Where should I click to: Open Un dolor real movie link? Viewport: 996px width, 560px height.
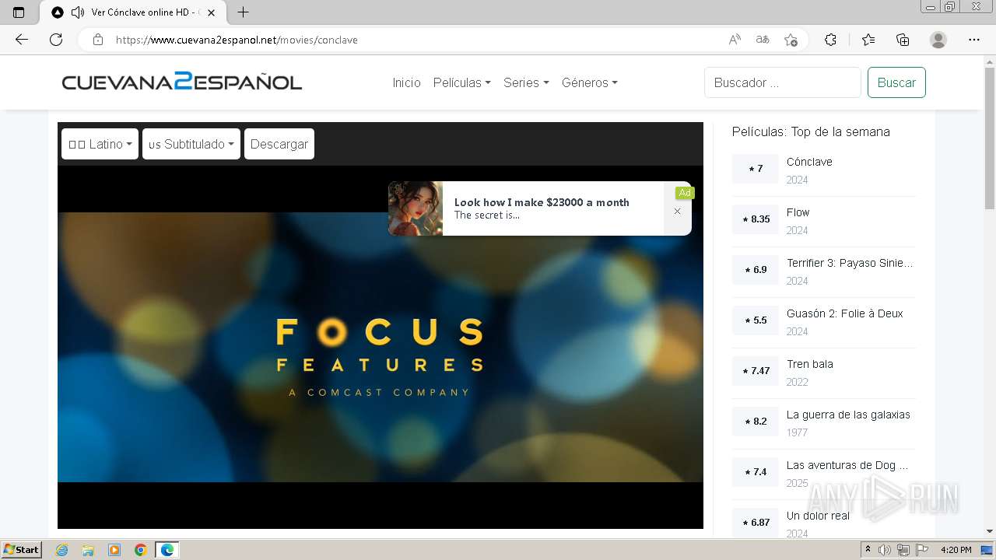click(818, 516)
